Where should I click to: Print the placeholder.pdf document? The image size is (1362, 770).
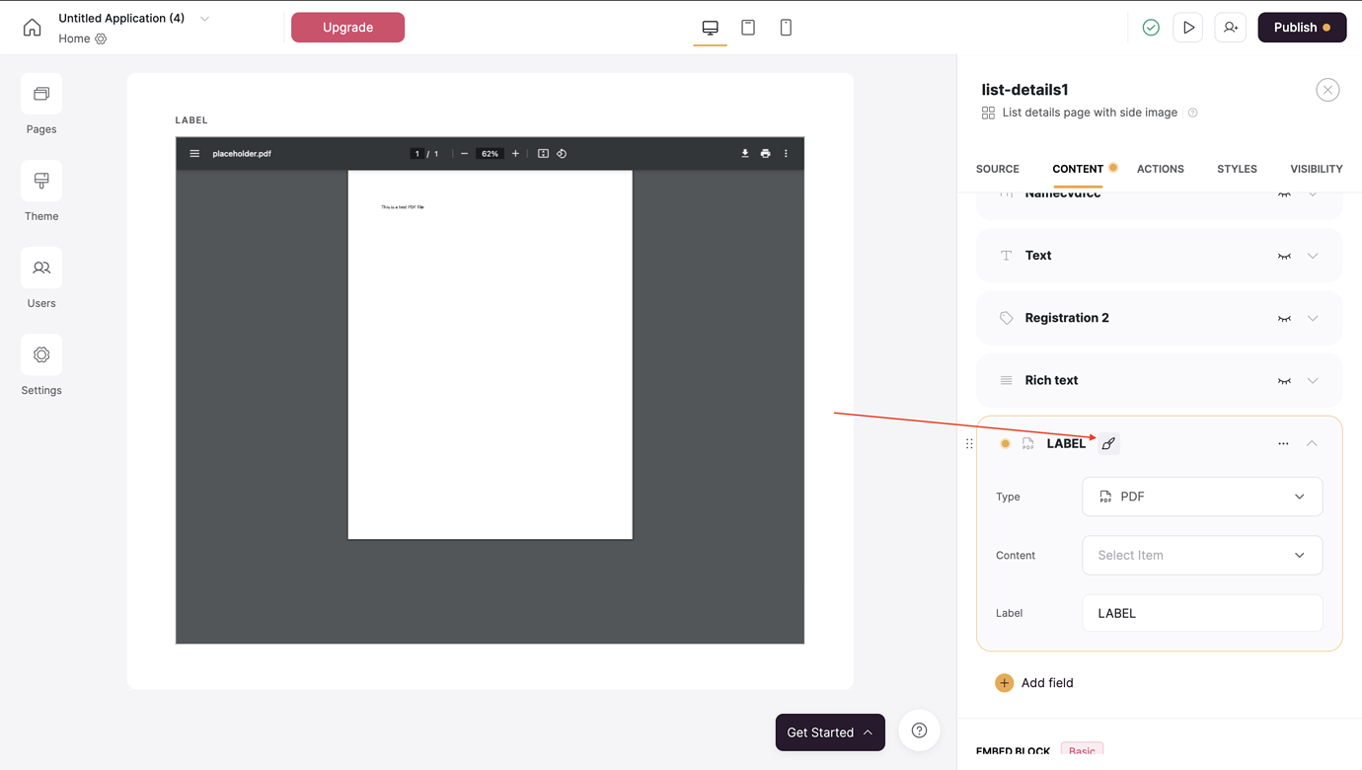[x=765, y=153]
